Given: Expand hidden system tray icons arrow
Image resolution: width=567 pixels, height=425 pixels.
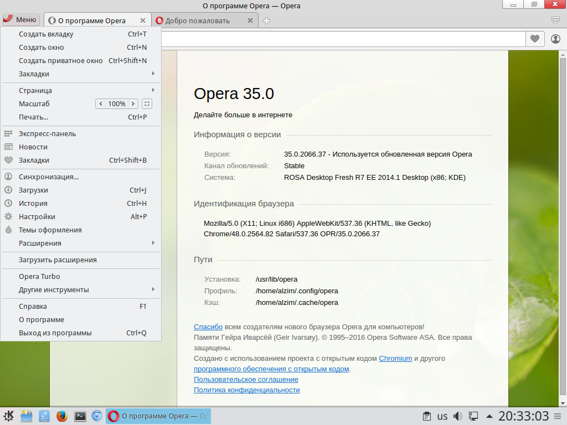Looking at the screenshot, I should 489,416.
